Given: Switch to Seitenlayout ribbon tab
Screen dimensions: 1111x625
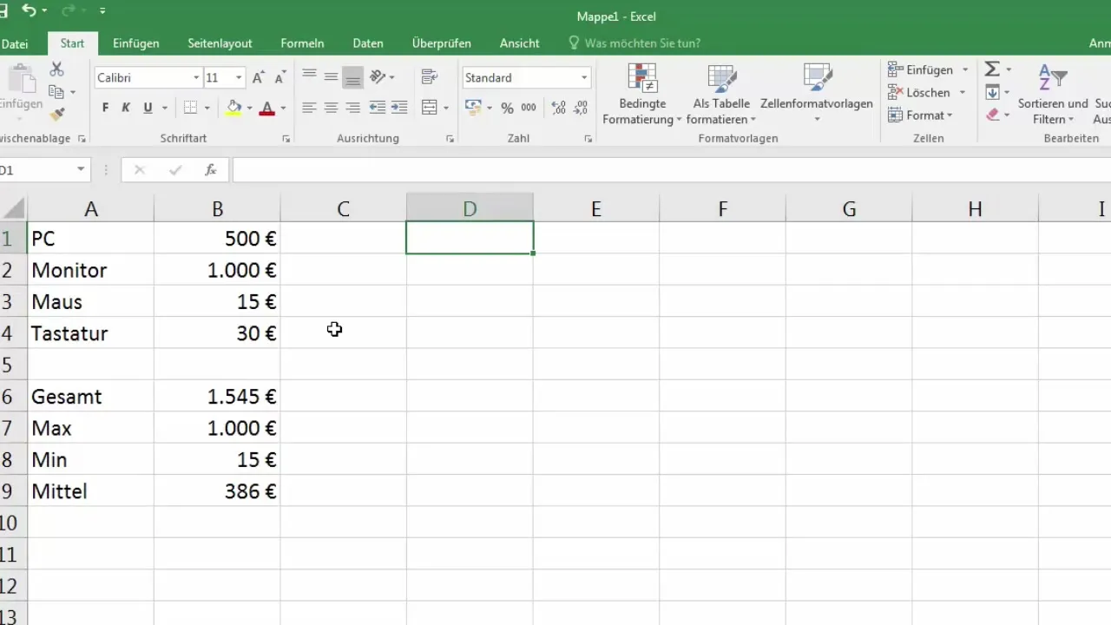Looking at the screenshot, I should click(x=220, y=43).
